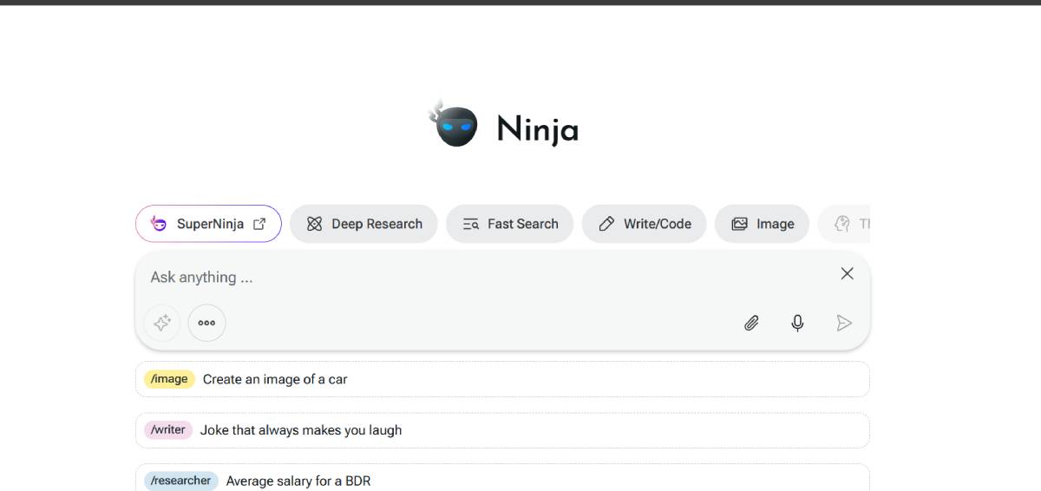
Task: Attach a file with the paperclip icon
Action: click(x=751, y=323)
